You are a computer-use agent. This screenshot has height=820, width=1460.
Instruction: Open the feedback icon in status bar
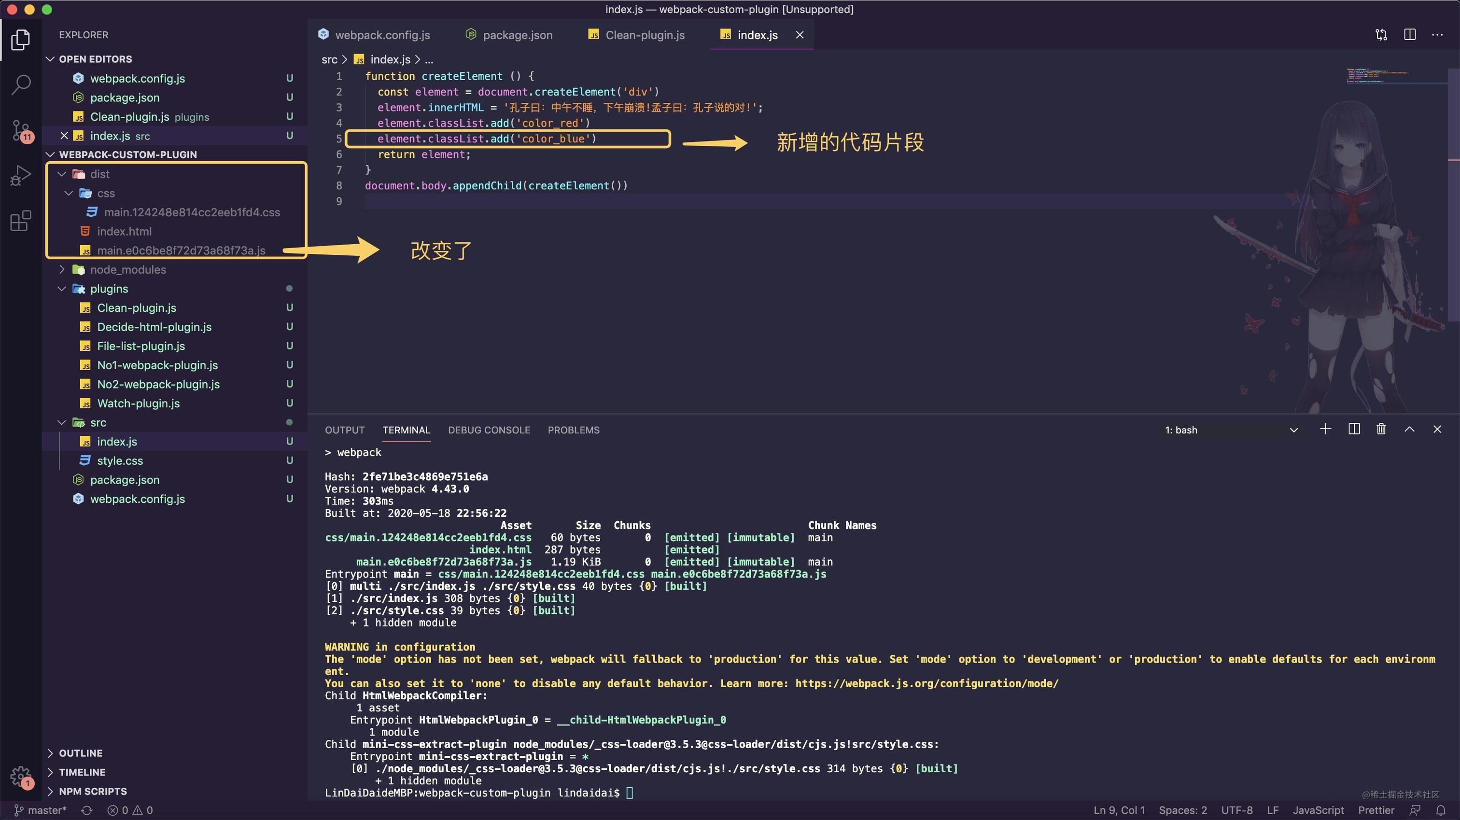pos(1415,810)
